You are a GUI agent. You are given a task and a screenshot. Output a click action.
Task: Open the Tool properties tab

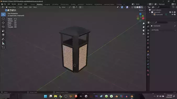tap(148, 26)
